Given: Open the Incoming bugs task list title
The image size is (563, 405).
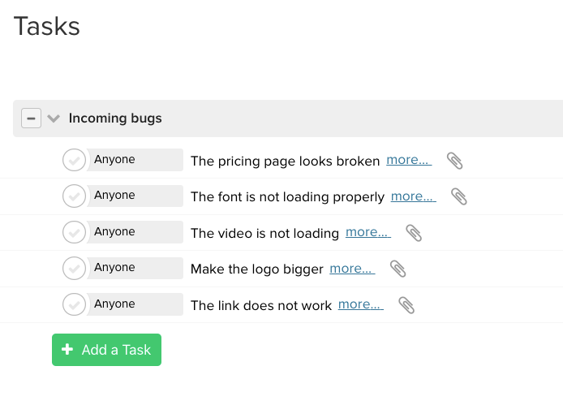Looking at the screenshot, I should click(x=115, y=118).
